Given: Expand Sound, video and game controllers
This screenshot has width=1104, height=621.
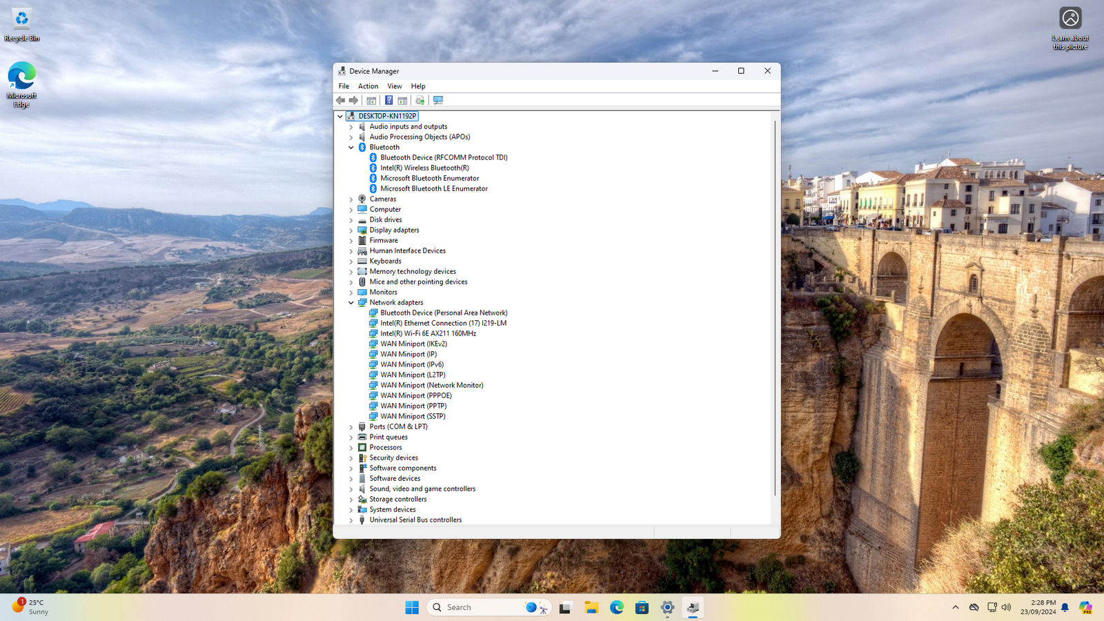Looking at the screenshot, I should (x=351, y=489).
